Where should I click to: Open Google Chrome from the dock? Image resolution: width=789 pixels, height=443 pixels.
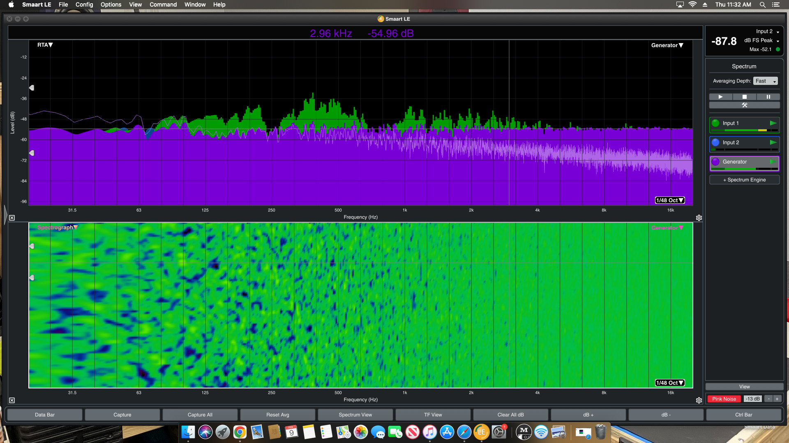[x=240, y=432]
